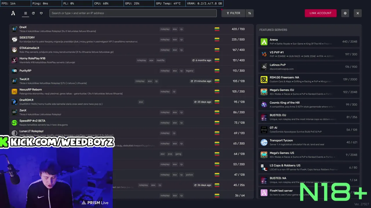Click the V3 PVP #1 featured icon
371x208 pixels.
[x=264, y=54]
